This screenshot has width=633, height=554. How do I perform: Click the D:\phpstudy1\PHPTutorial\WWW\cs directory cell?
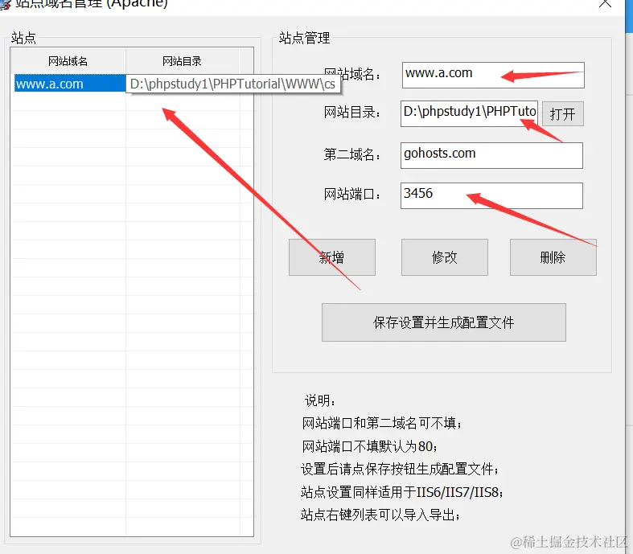[233, 84]
